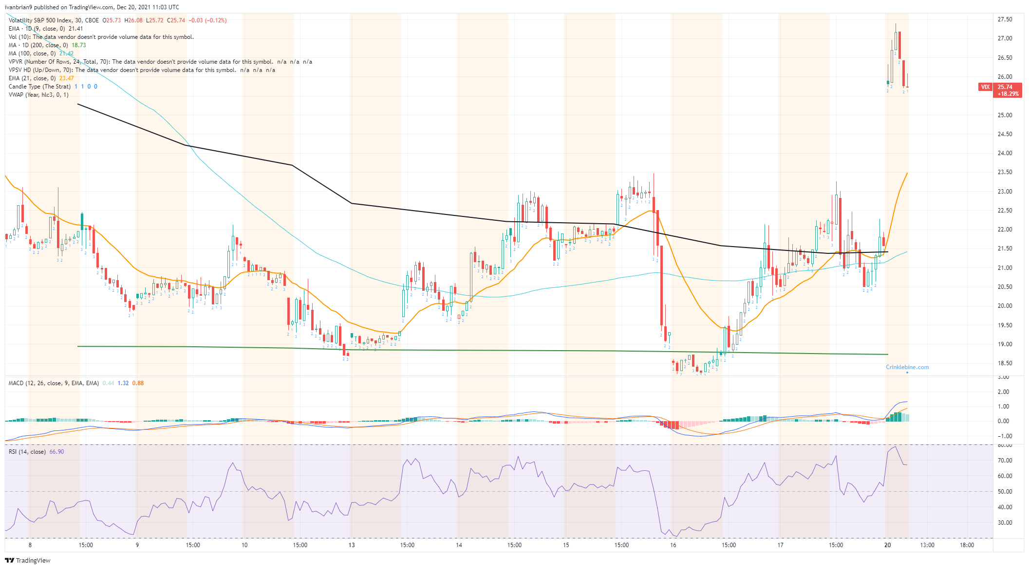
Task: Click date 13 on the time axis
Action: click(352, 545)
